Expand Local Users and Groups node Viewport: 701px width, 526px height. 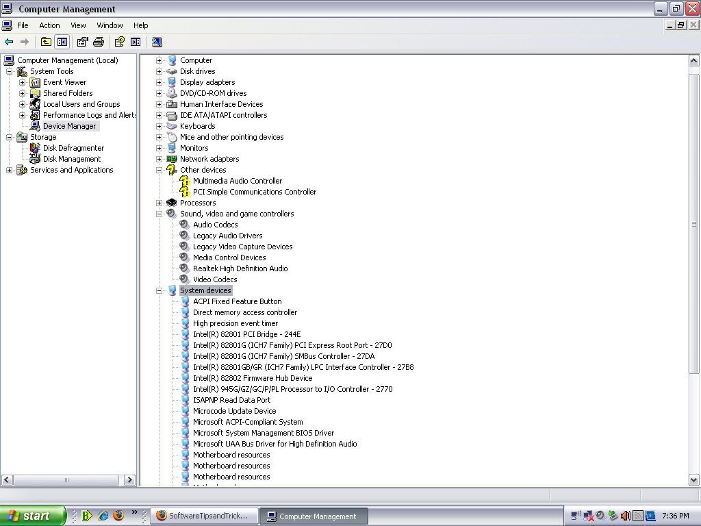click(x=23, y=104)
